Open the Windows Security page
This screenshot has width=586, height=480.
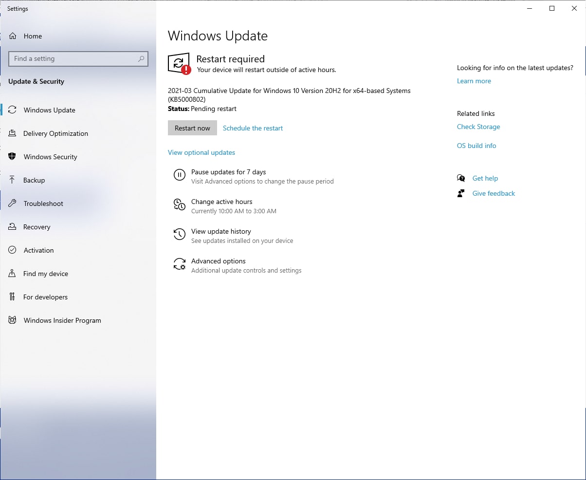[51, 157]
